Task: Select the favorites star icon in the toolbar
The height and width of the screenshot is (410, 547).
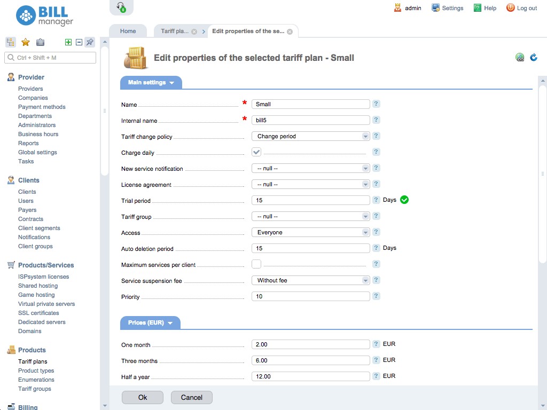Action: (x=25, y=42)
